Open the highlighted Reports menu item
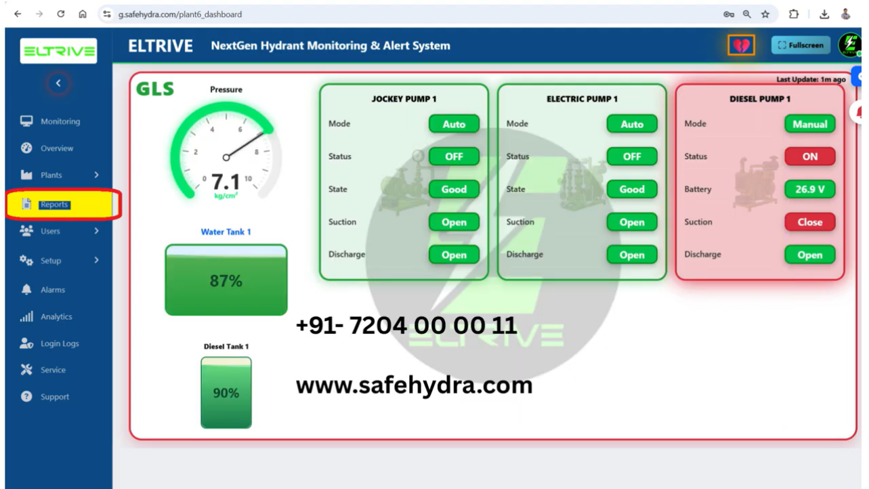 click(54, 204)
